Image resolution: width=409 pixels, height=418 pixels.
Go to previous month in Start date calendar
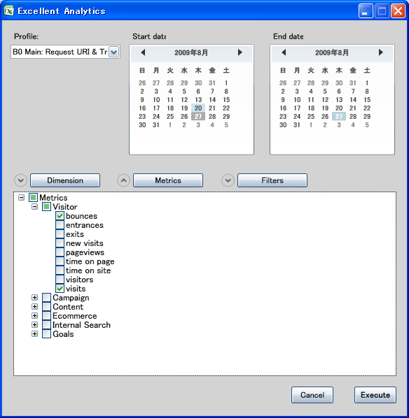coord(143,52)
